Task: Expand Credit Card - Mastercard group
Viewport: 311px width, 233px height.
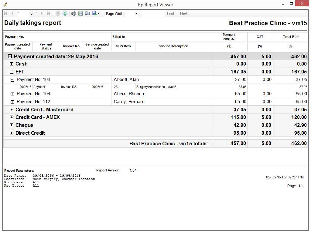Action: tap(12, 110)
